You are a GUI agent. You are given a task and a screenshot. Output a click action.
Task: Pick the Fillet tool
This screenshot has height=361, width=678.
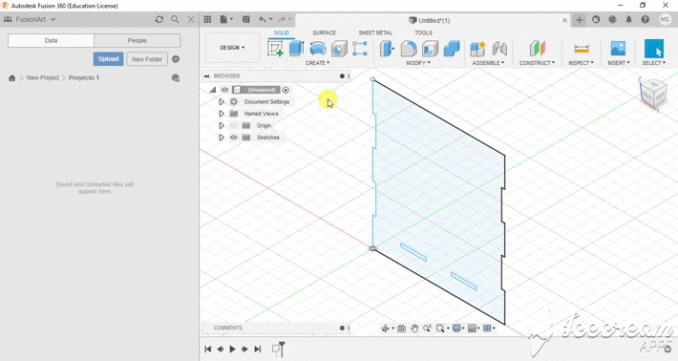(409, 49)
